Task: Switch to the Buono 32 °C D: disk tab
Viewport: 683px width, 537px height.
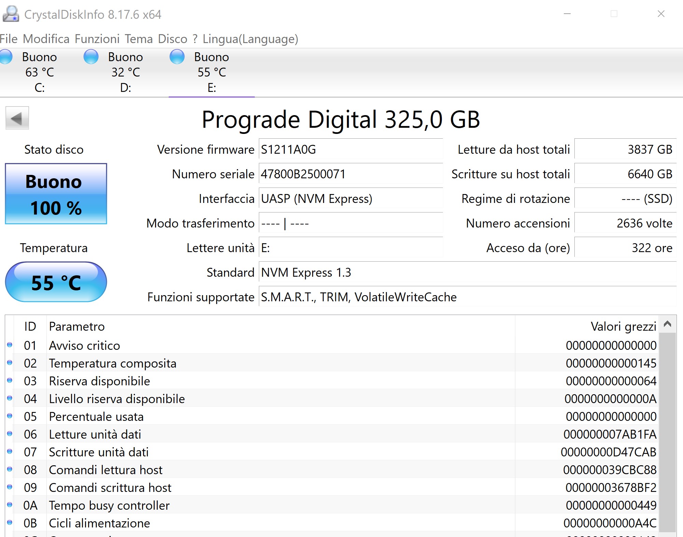Action: tap(126, 72)
